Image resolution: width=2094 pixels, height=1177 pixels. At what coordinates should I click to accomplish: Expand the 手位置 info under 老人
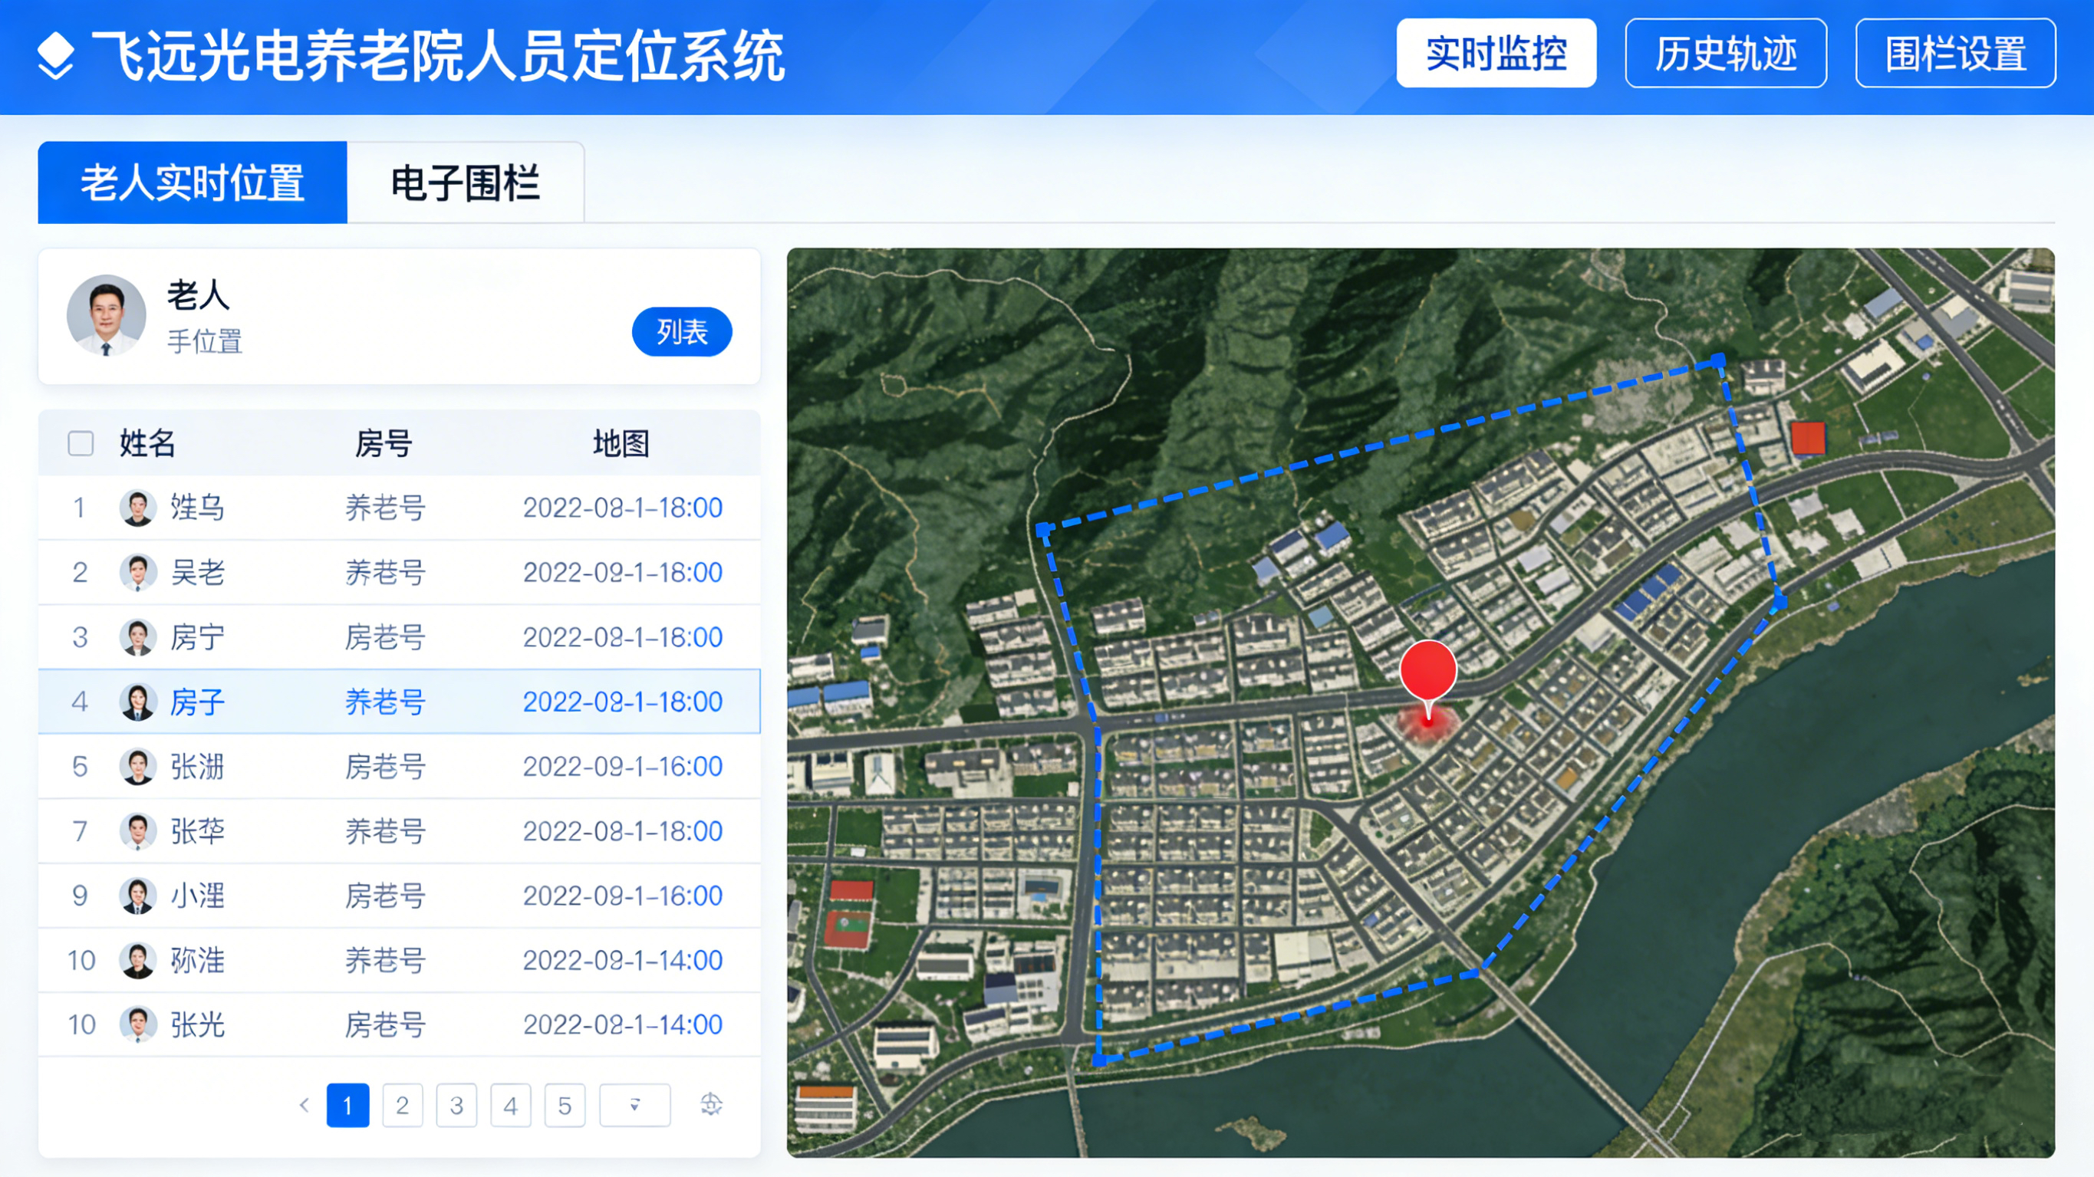205,344
